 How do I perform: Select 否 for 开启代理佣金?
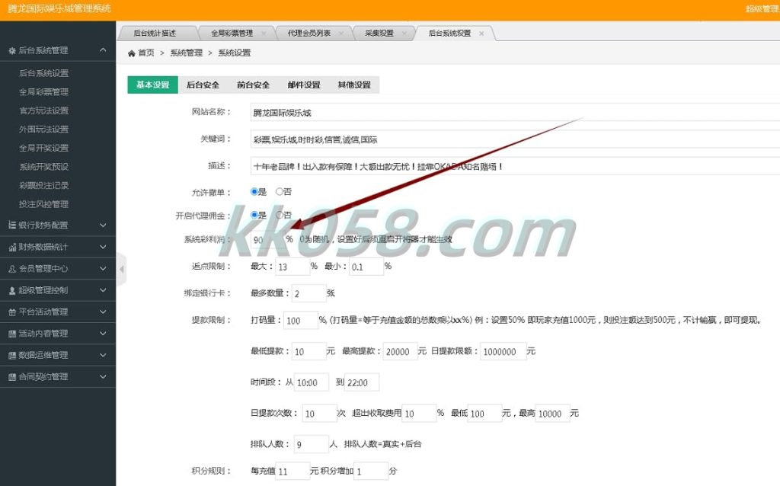[279, 215]
